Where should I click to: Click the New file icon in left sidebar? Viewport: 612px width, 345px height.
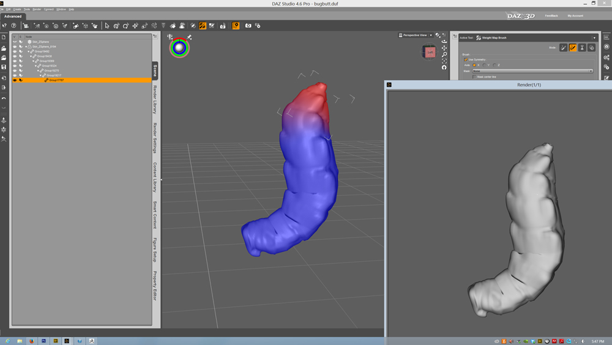4,37
